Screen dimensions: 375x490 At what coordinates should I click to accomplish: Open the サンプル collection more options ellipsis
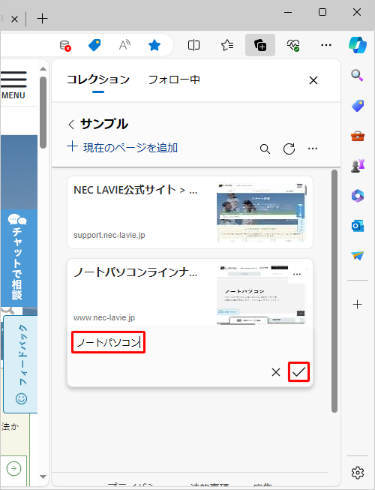313,149
